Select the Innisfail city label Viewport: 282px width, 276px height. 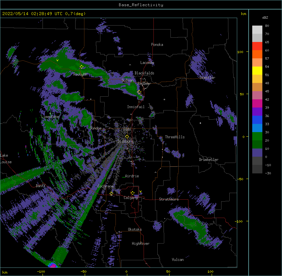136,107
